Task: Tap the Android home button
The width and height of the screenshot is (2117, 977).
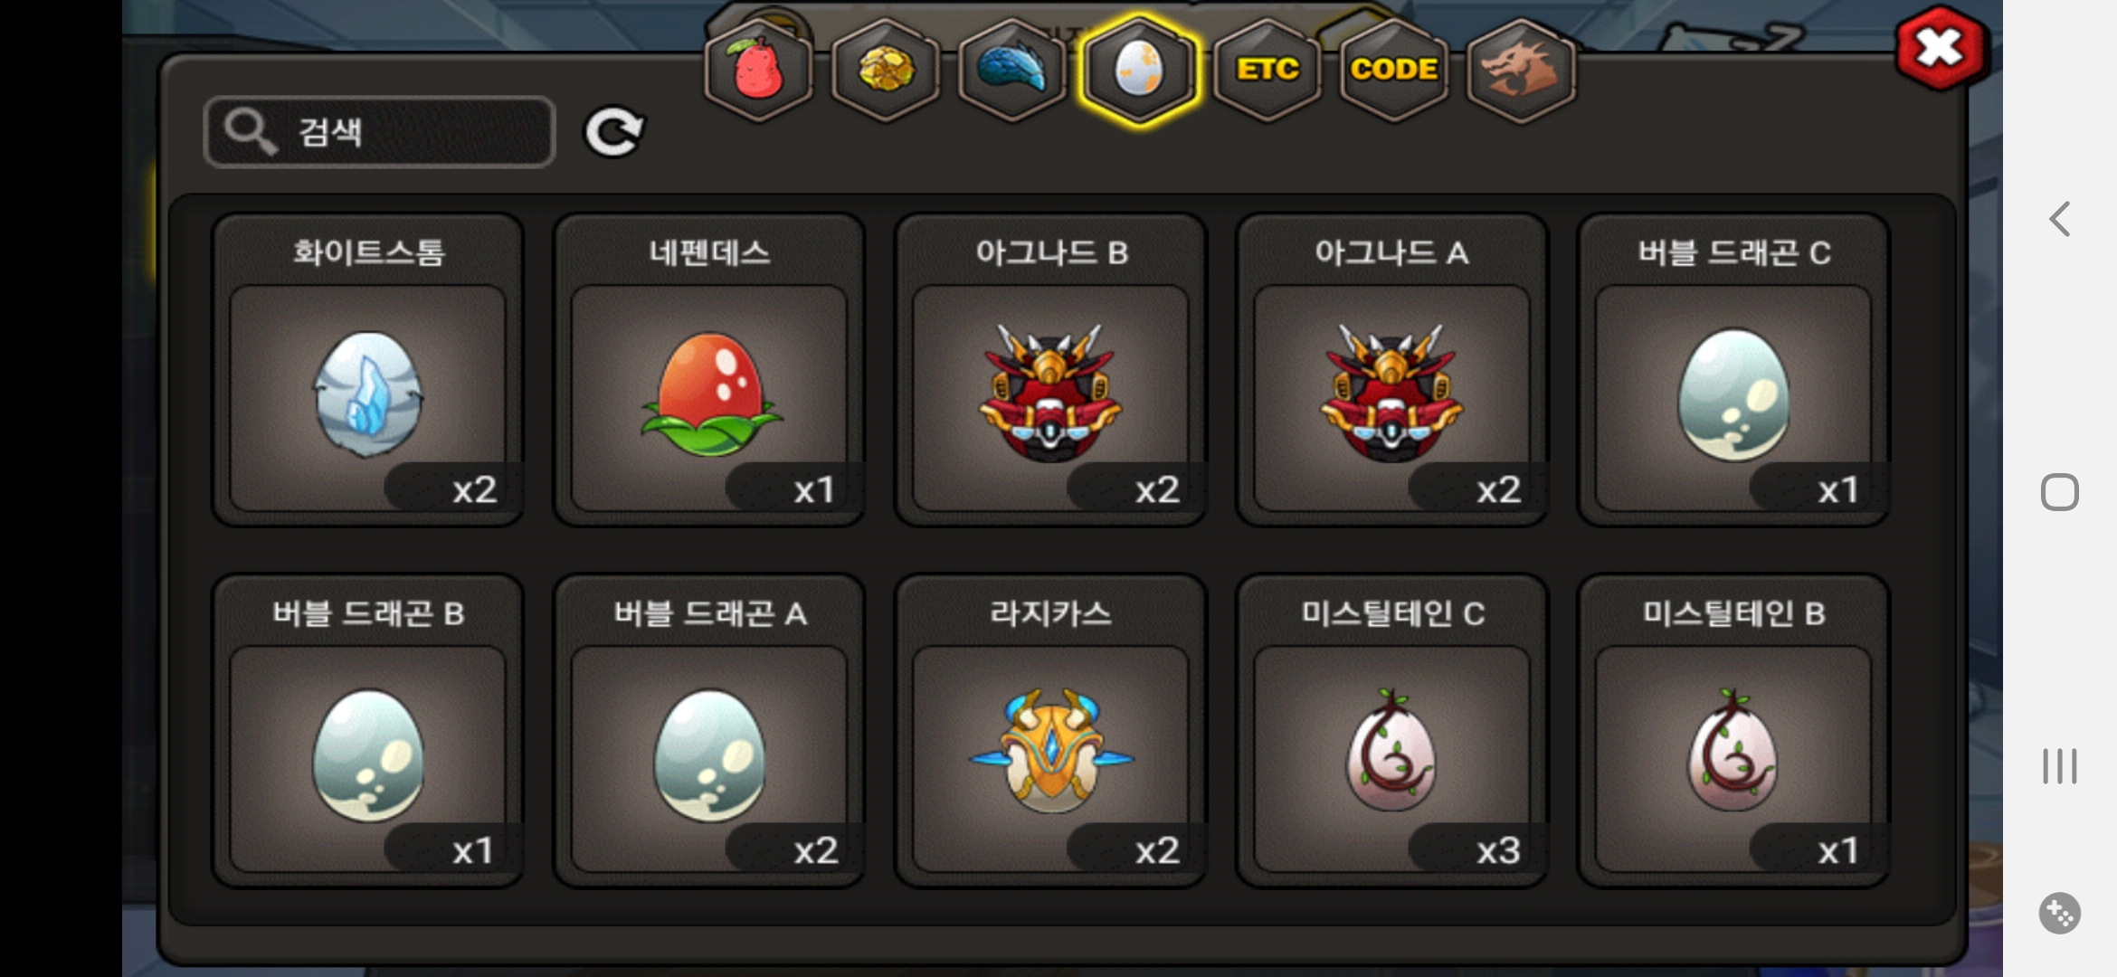Action: coord(2060,492)
